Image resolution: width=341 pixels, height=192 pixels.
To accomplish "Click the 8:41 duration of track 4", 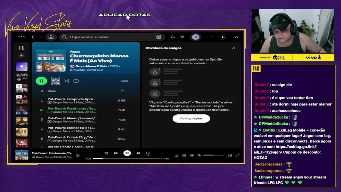I will [121, 129].
